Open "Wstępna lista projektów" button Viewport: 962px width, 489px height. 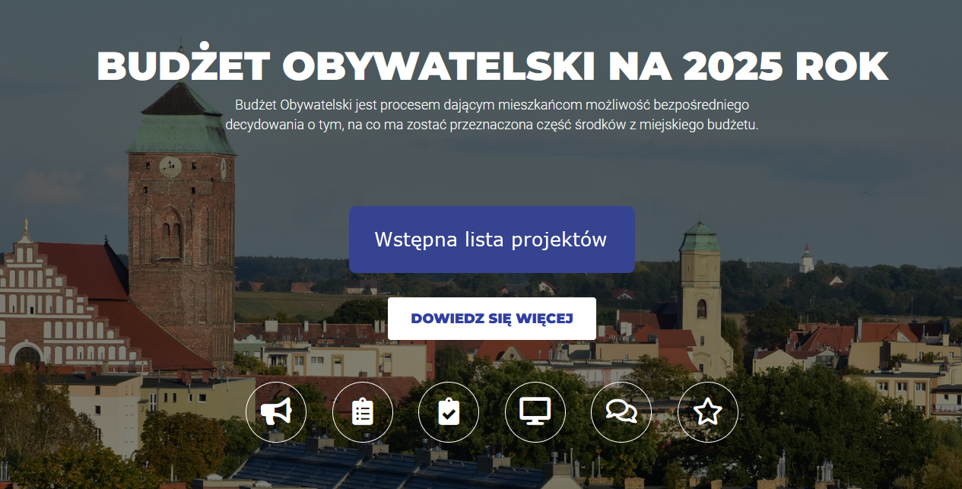491,240
